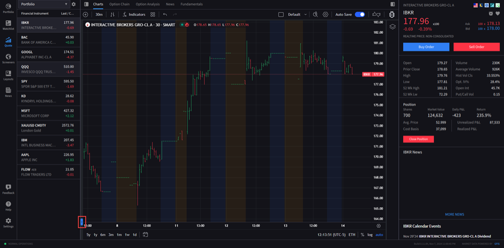Open the Help sidebar icon
The height and width of the screenshot is (248, 504).
(8, 206)
